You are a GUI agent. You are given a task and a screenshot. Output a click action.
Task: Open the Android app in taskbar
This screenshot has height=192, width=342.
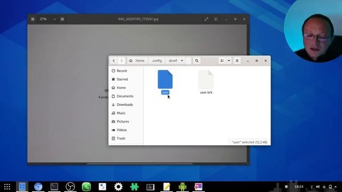(x=182, y=187)
